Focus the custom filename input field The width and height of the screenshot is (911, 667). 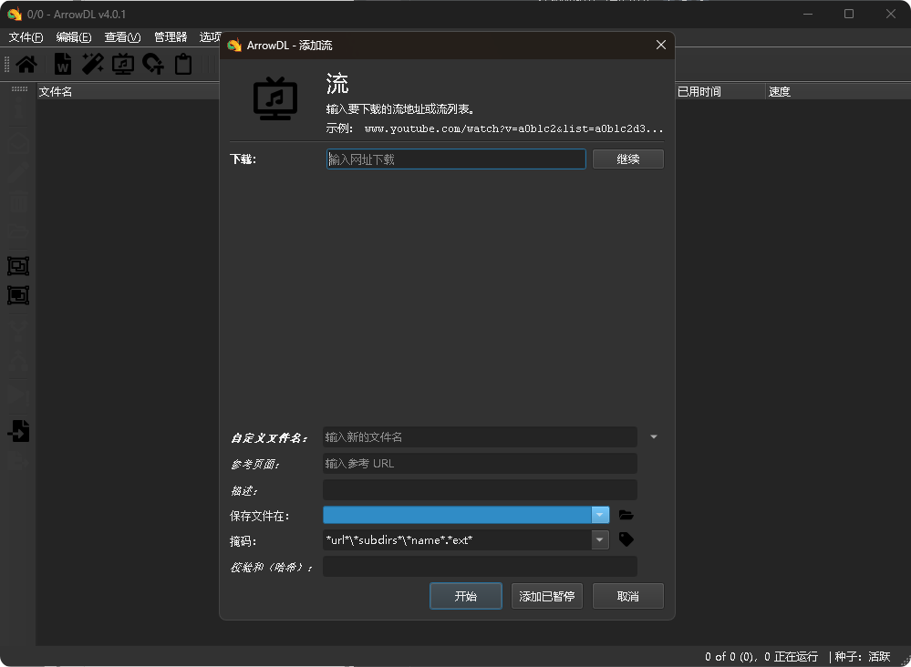tap(480, 437)
